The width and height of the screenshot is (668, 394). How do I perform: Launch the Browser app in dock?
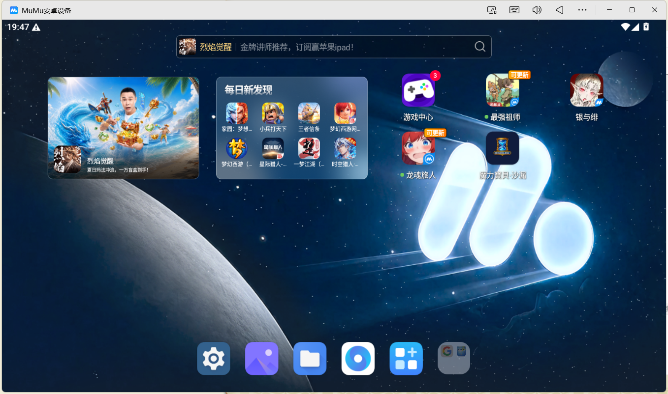358,359
